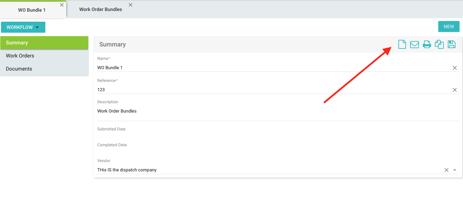This screenshot has width=463, height=212.
Task: Clear the Vendor selection with its X
Action: coord(447,170)
